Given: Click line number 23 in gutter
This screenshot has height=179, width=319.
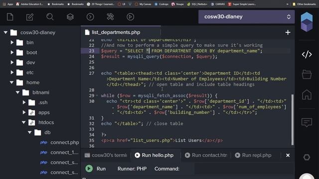Looking at the screenshot, I should (92, 51).
